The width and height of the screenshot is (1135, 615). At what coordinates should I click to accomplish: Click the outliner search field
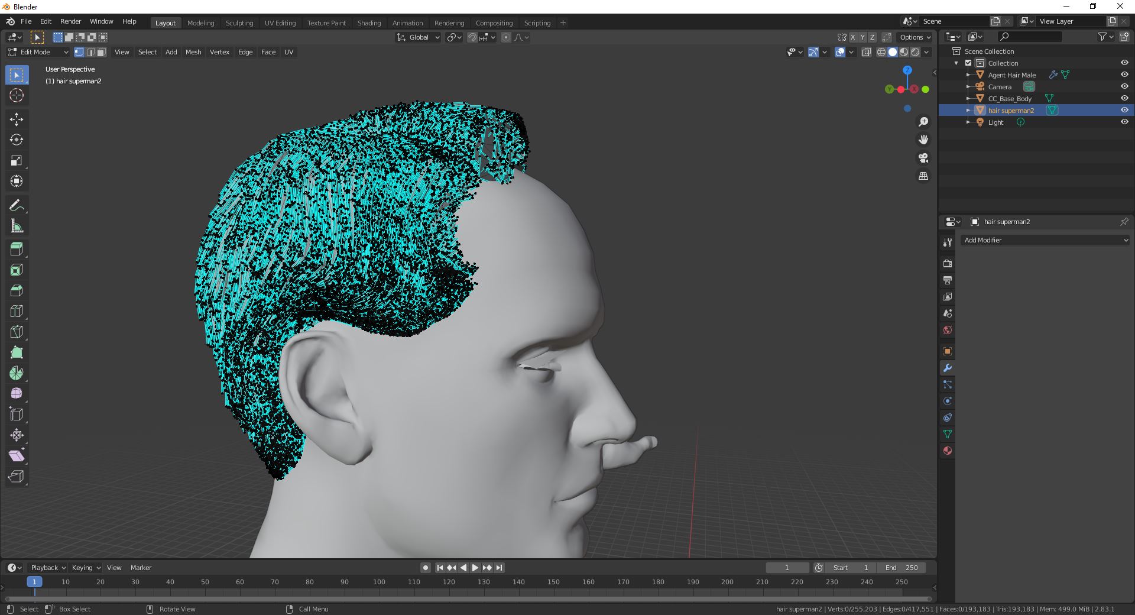click(1029, 37)
